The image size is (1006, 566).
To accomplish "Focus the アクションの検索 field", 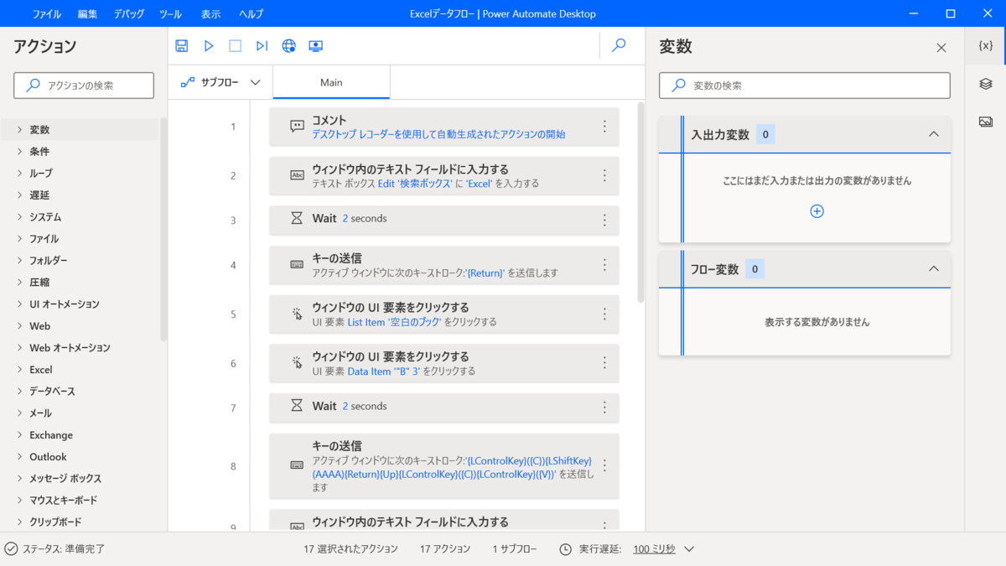I will (x=84, y=86).
